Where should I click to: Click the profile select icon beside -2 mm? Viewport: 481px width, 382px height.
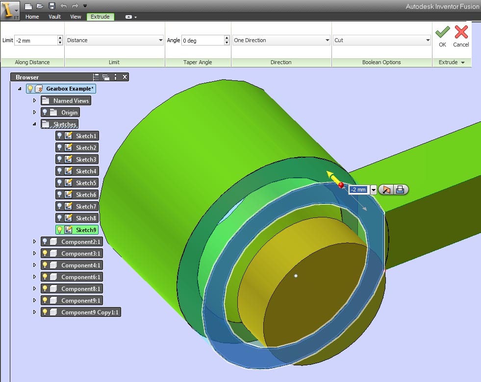click(x=386, y=190)
